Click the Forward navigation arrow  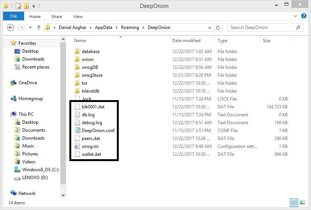pos(21,27)
